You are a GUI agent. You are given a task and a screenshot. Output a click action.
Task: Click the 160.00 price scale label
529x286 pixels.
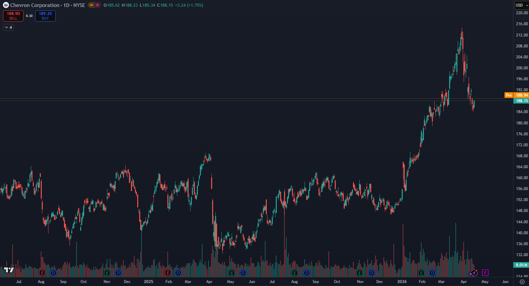[x=522, y=178]
